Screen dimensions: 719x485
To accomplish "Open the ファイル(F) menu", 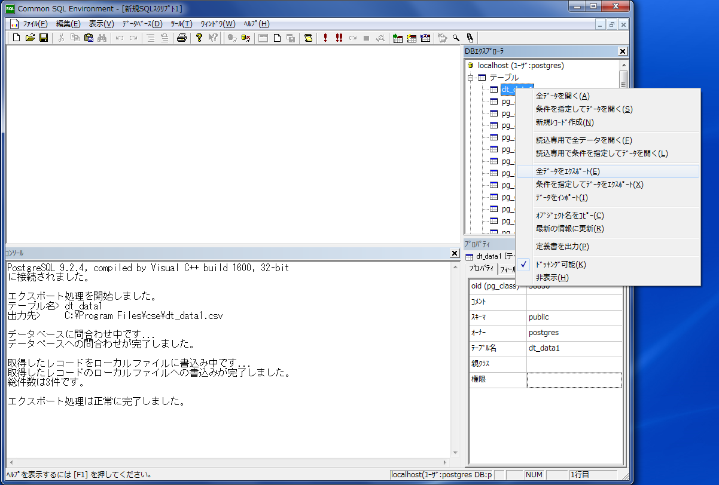I will click(x=35, y=24).
